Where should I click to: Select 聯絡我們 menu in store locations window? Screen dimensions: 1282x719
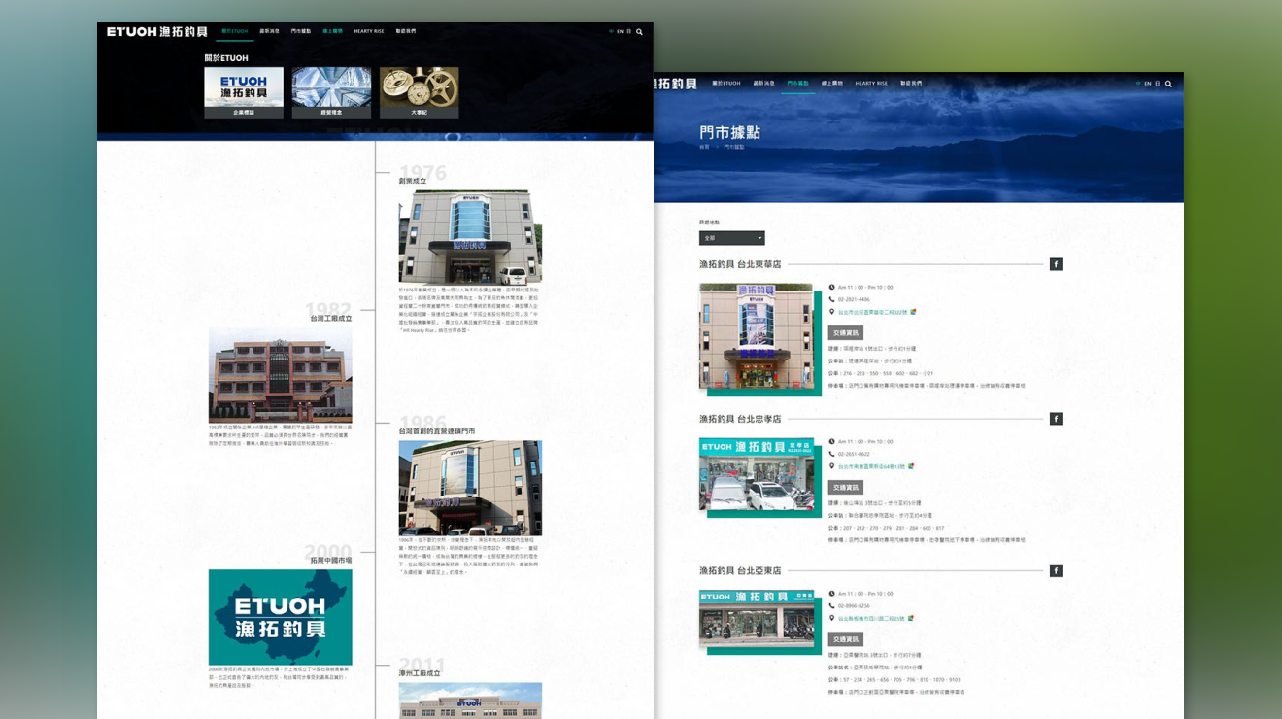(x=911, y=84)
